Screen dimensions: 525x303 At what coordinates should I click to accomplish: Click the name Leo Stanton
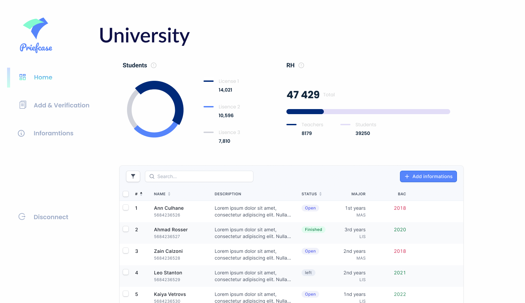click(168, 273)
